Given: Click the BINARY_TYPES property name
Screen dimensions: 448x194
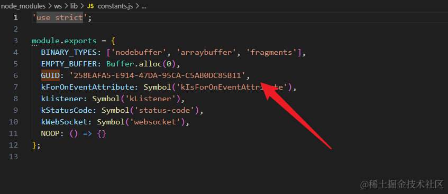Looking at the screenshot, I should coord(69,52).
